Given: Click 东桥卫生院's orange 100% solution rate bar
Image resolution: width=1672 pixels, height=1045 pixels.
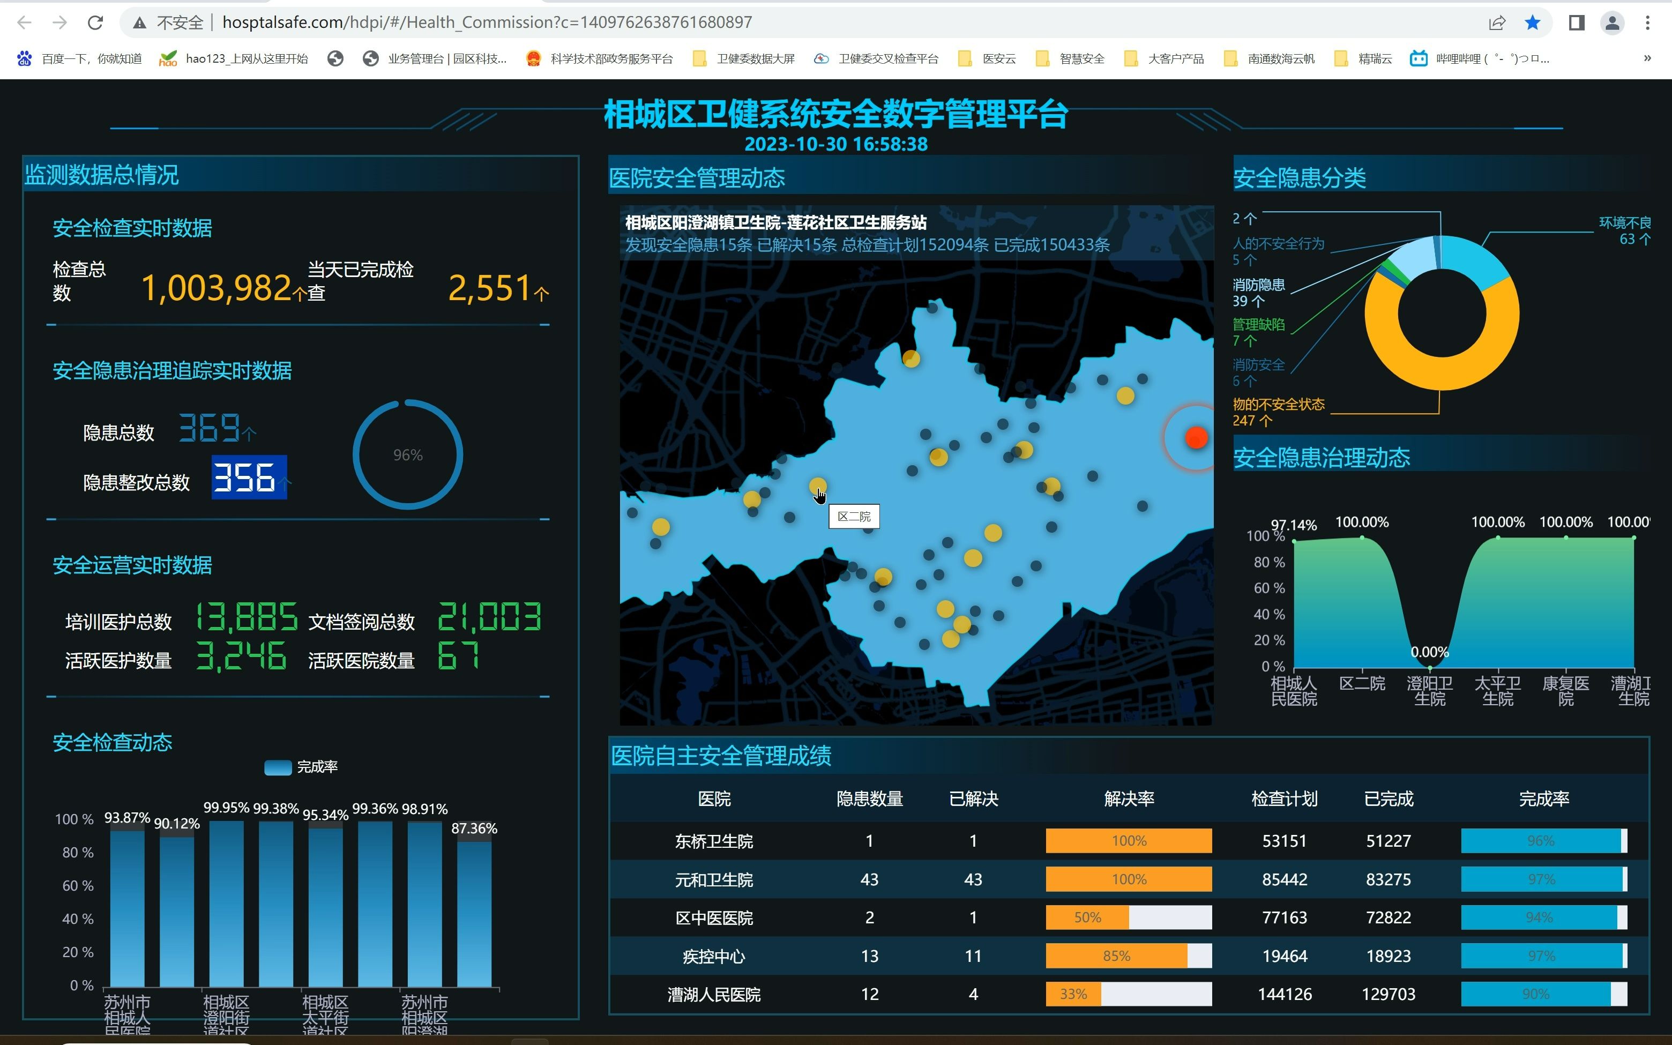Looking at the screenshot, I should tap(1128, 840).
